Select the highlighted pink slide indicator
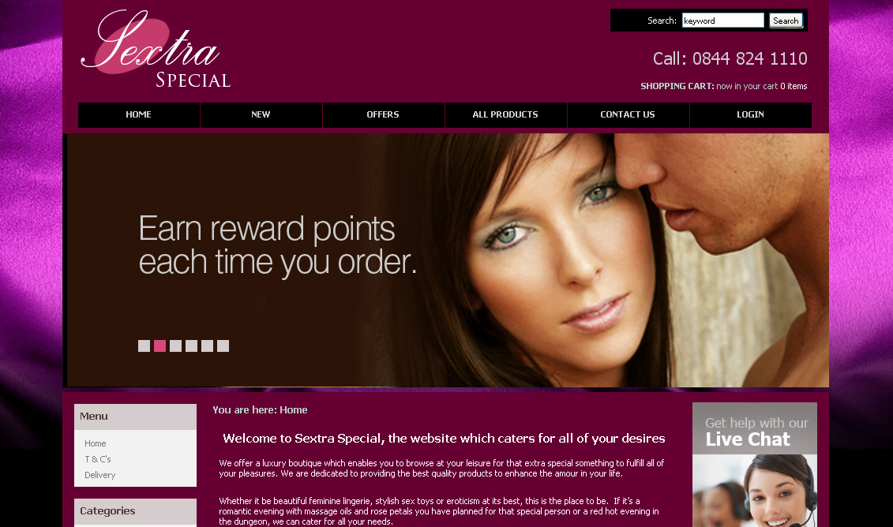 160,346
